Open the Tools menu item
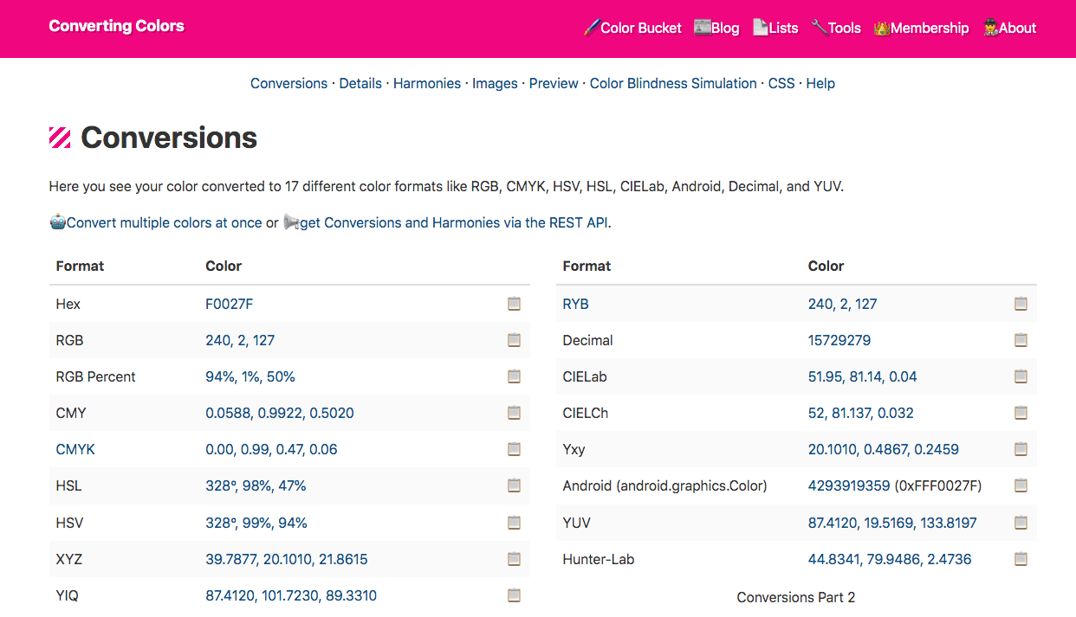The height and width of the screenshot is (617, 1076). (836, 28)
